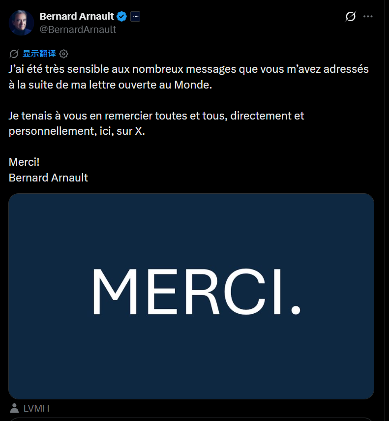Click the Grok icon in the post's top right
Image resolution: width=389 pixels, height=421 pixels.
point(351,16)
